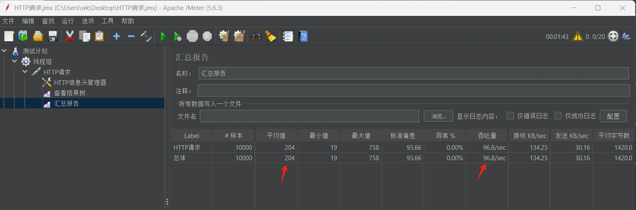Select 查看结果树 in the tree

pos(70,93)
